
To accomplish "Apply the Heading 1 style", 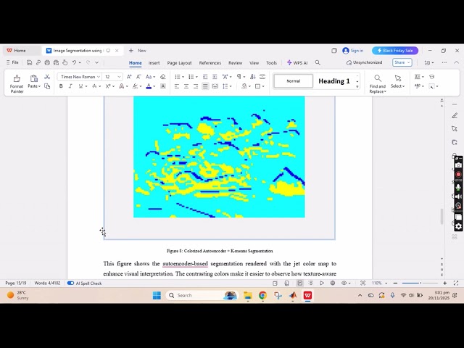I will [x=334, y=81].
